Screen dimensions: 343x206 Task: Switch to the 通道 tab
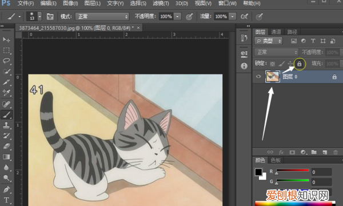point(276,32)
